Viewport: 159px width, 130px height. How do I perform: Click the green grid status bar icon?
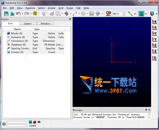click(31, 122)
